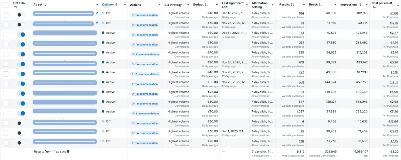The height and width of the screenshot is (160, 401).
Task: Open '2 recommendations' on the 325 results row
Action: point(145,54)
